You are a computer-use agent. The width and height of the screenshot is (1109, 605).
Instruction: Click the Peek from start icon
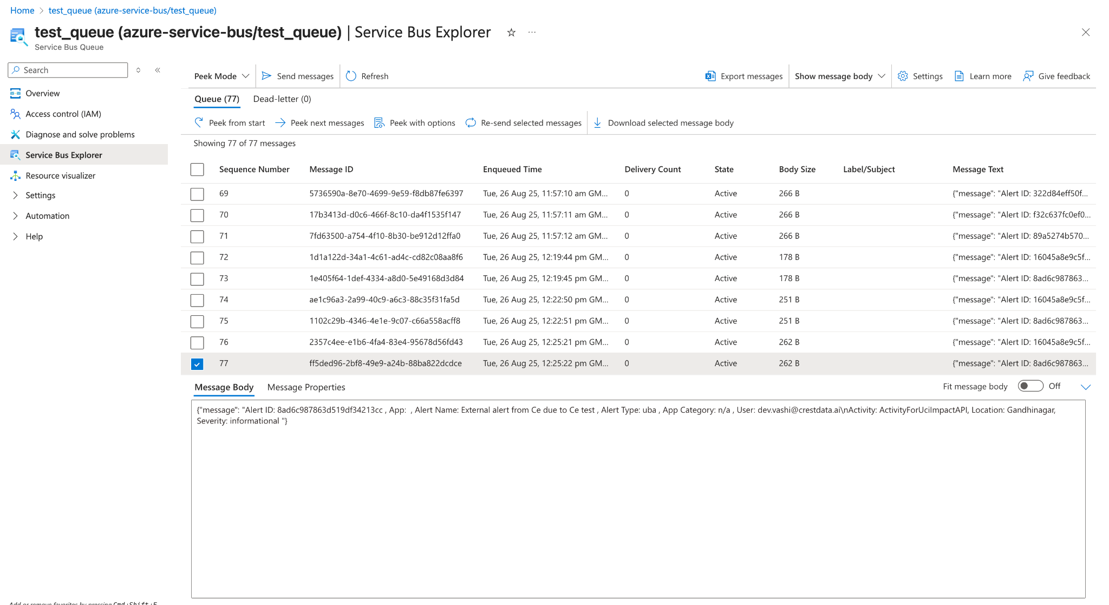click(x=199, y=122)
